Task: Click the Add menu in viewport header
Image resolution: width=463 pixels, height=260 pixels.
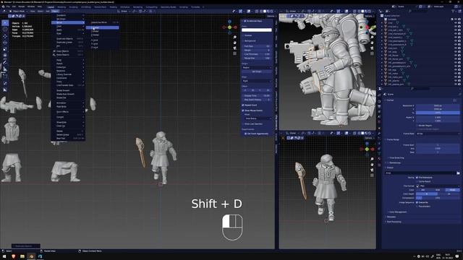Action: coord(48,12)
